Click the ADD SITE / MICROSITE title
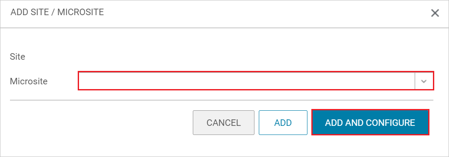Screen dimensions: 449x157 (57, 12)
